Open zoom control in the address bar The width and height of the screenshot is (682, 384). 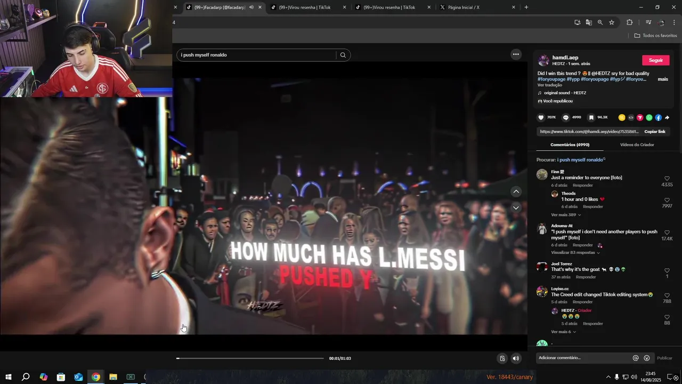[600, 22]
